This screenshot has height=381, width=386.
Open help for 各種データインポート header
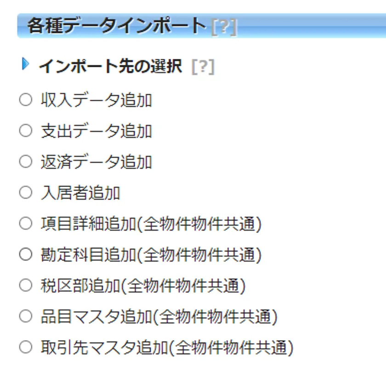point(224,27)
